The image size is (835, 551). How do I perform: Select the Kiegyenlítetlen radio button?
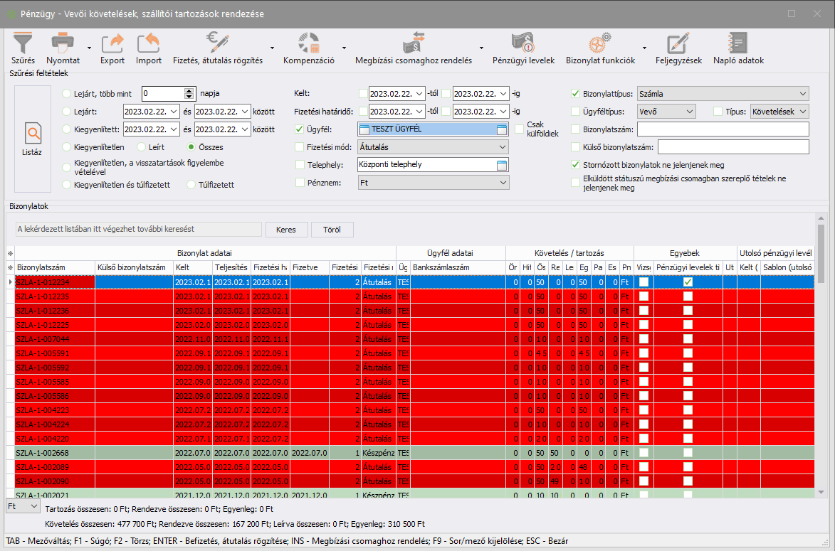(67, 147)
